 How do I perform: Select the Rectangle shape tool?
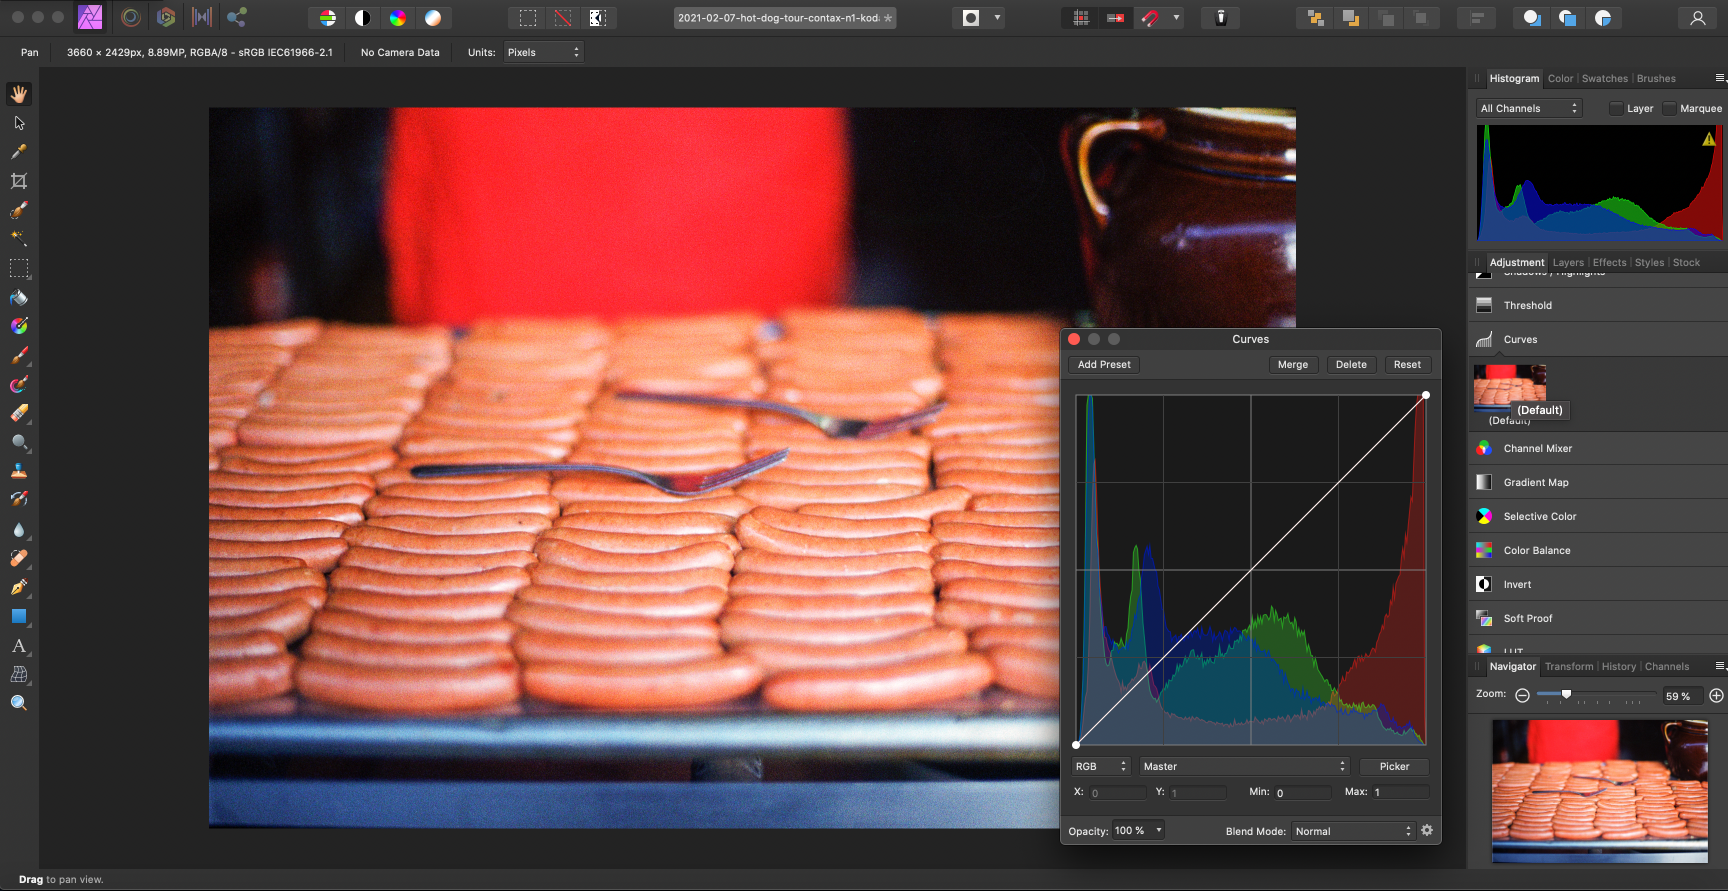click(x=19, y=616)
